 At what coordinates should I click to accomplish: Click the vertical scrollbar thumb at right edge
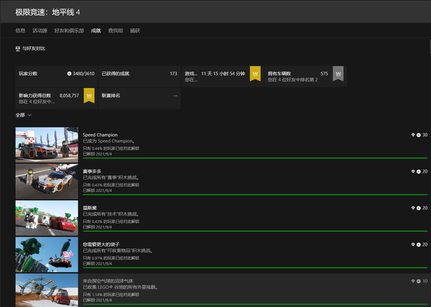[430, 47]
